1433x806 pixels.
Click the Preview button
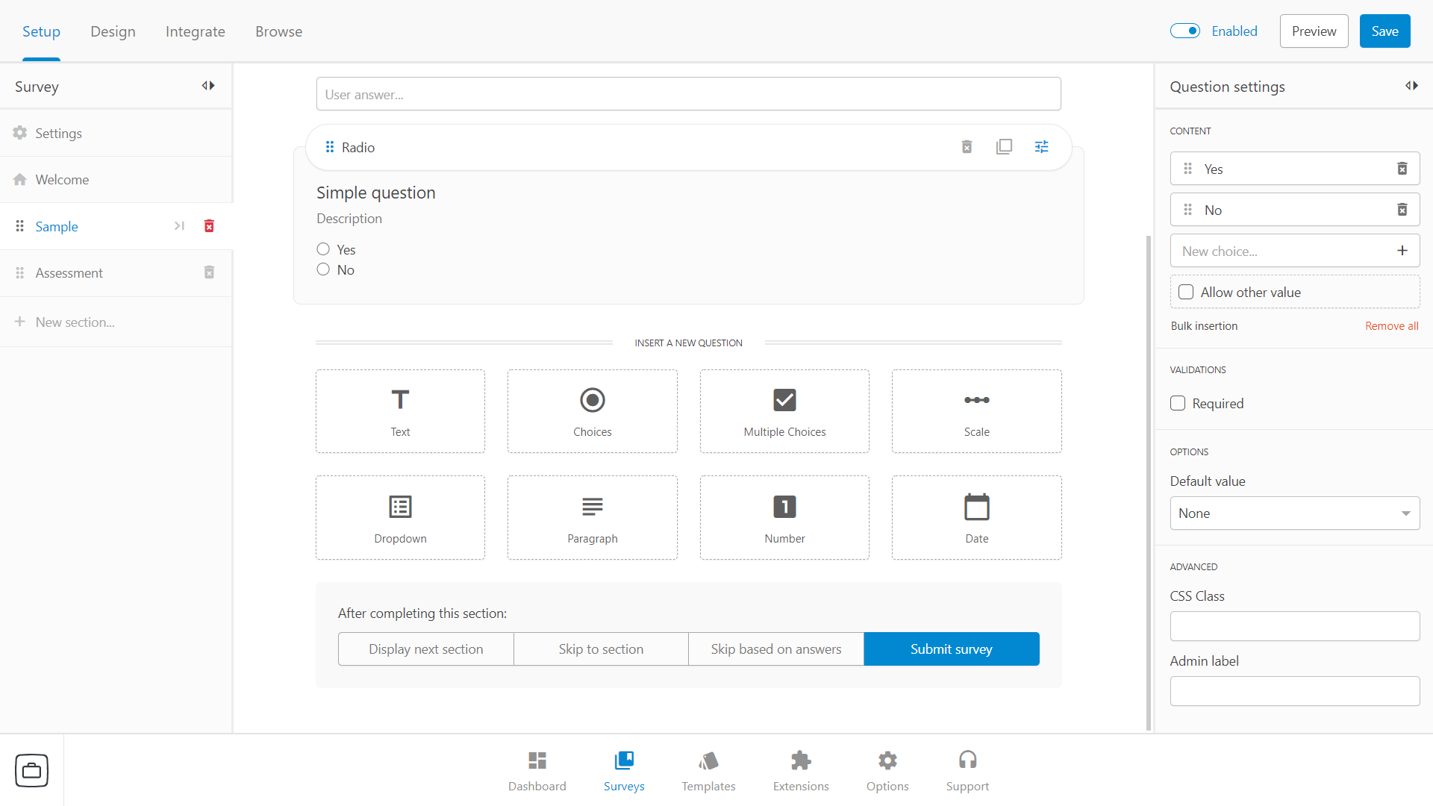(x=1314, y=31)
